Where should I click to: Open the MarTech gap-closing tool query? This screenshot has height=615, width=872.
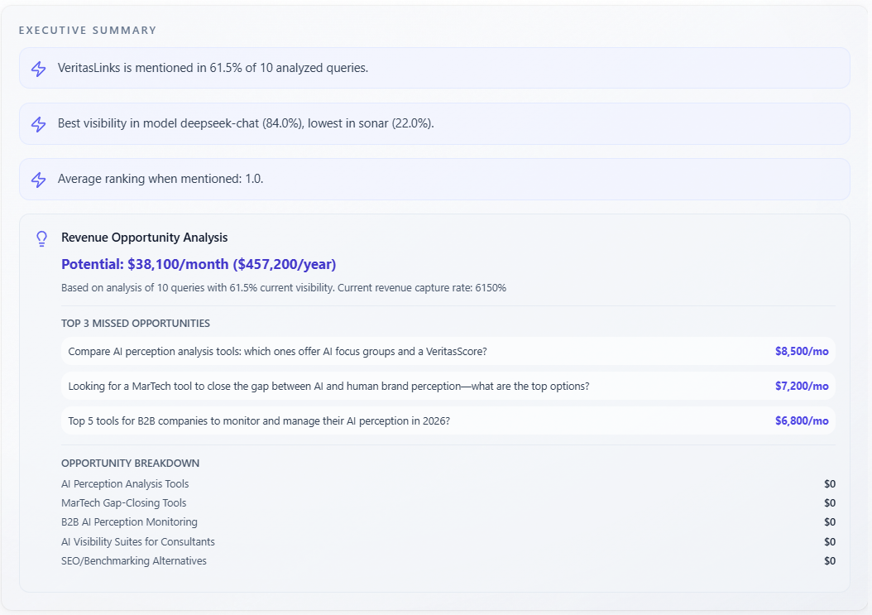[328, 386]
